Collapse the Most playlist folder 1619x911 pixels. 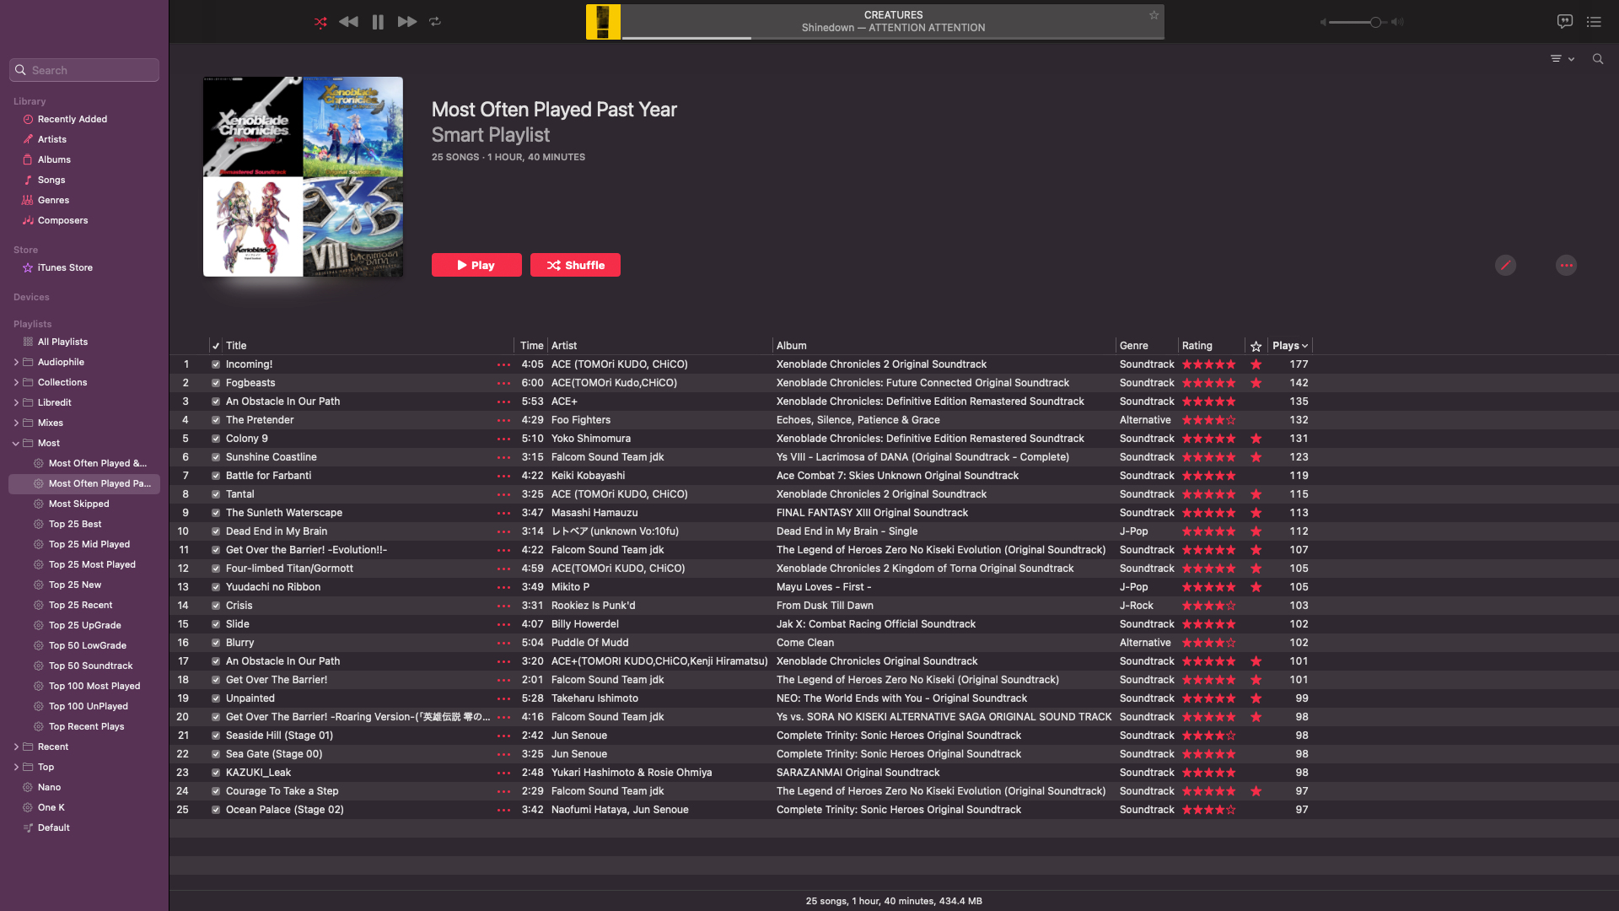click(16, 443)
